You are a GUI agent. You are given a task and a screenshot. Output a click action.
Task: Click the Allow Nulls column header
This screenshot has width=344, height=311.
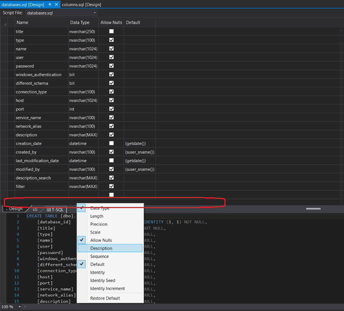(111, 22)
